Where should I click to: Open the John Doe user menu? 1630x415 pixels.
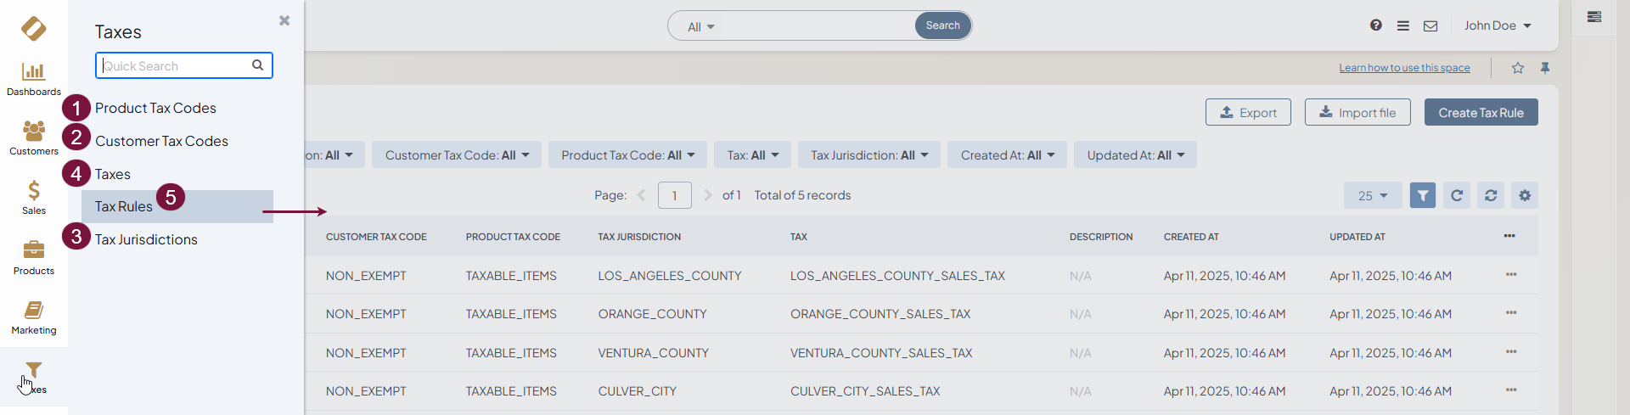pyautogui.click(x=1497, y=25)
